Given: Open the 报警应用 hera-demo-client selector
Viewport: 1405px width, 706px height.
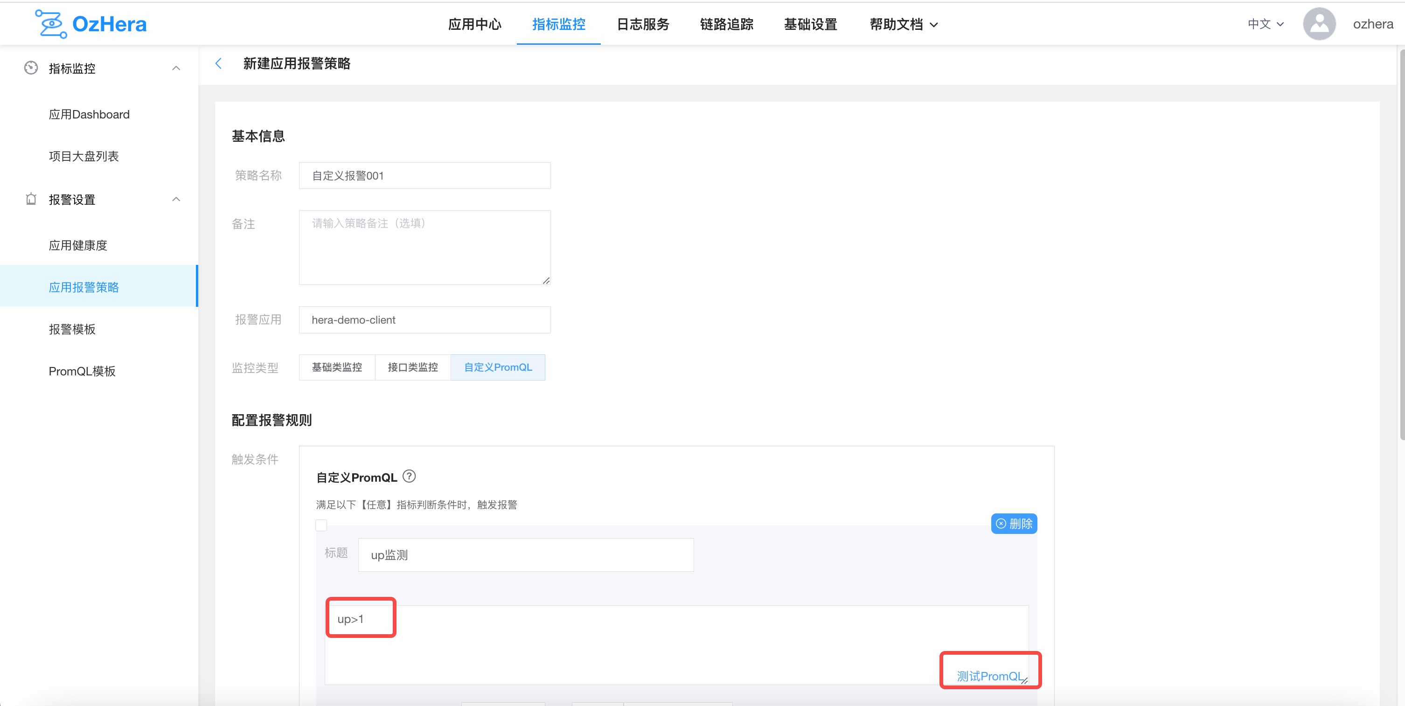Looking at the screenshot, I should [424, 320].
